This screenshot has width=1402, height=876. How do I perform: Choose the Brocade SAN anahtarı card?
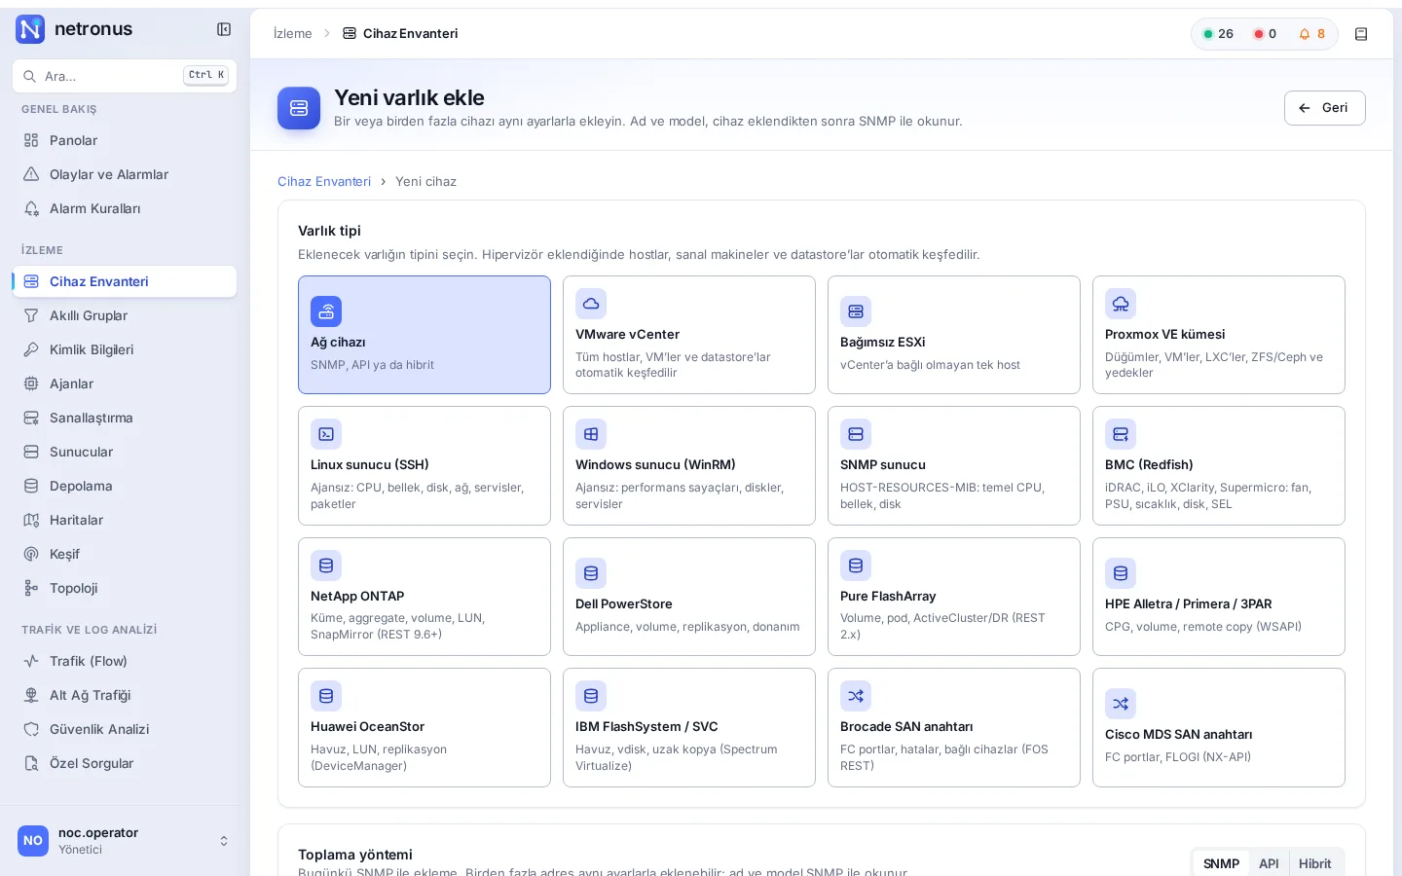tap(954, 727)
